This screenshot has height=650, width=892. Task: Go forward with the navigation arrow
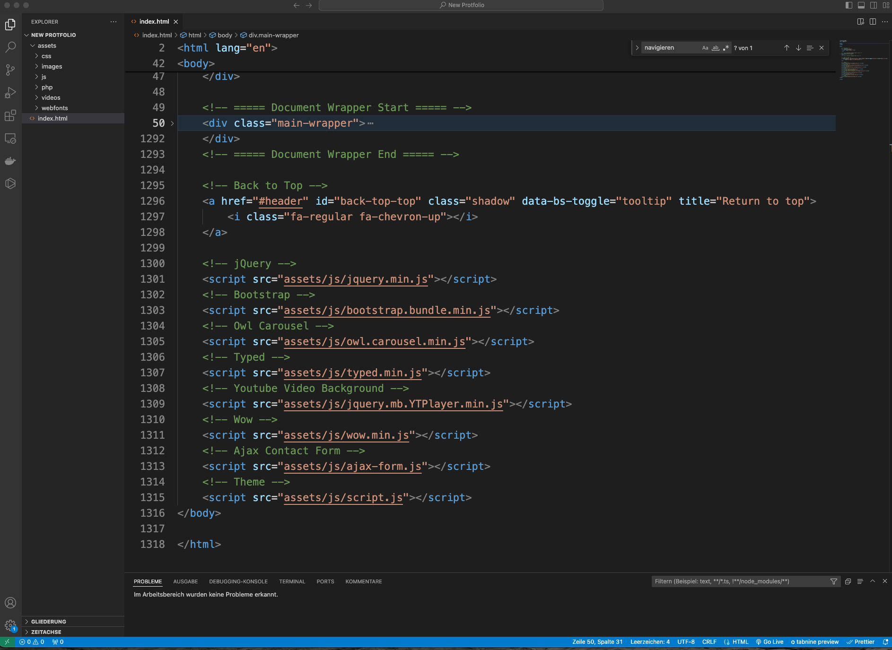309,5
